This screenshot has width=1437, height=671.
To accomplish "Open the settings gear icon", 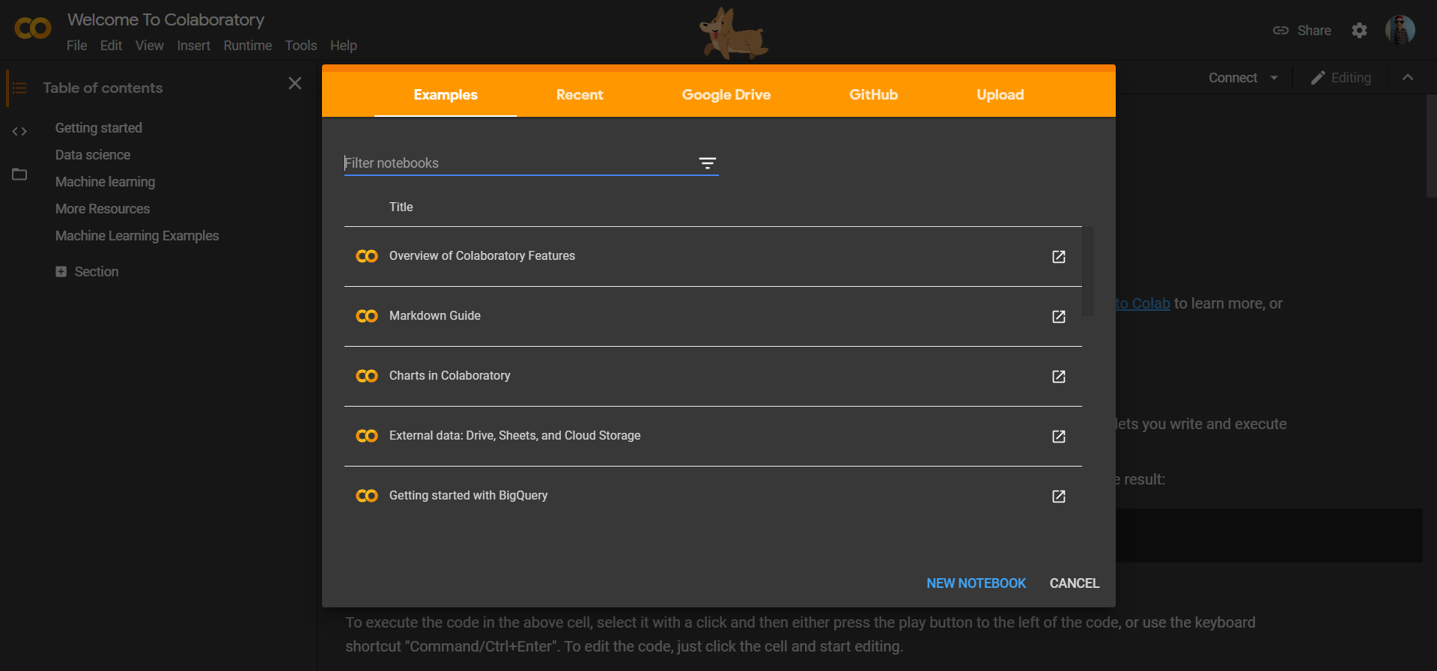I will coord(1359,31).
